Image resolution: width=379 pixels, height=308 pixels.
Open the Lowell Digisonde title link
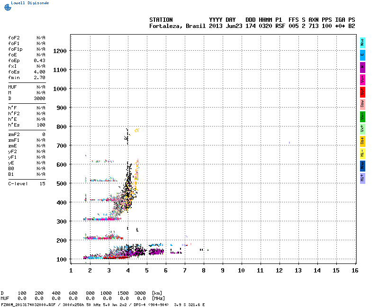pos(30,3)
